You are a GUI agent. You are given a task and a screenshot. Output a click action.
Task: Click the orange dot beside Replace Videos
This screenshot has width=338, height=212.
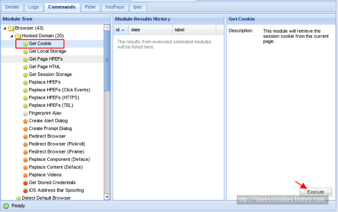point(25,175)
